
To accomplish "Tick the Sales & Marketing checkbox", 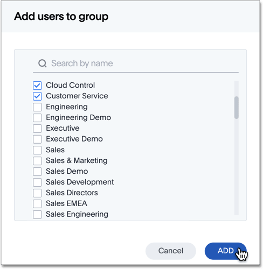I will click(37, 161).
